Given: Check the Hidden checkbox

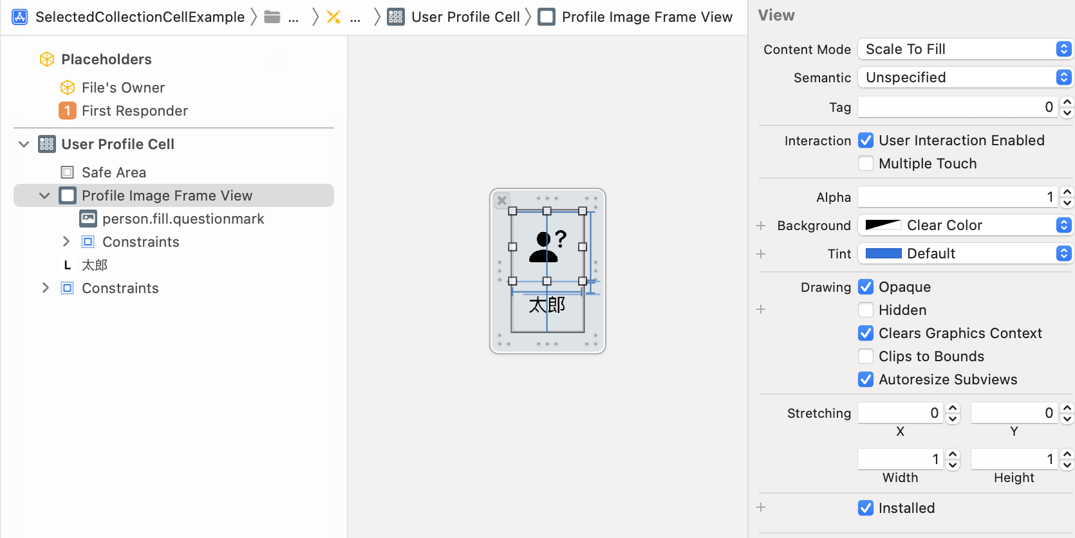Looking at the screenshot, I should 866,310.
